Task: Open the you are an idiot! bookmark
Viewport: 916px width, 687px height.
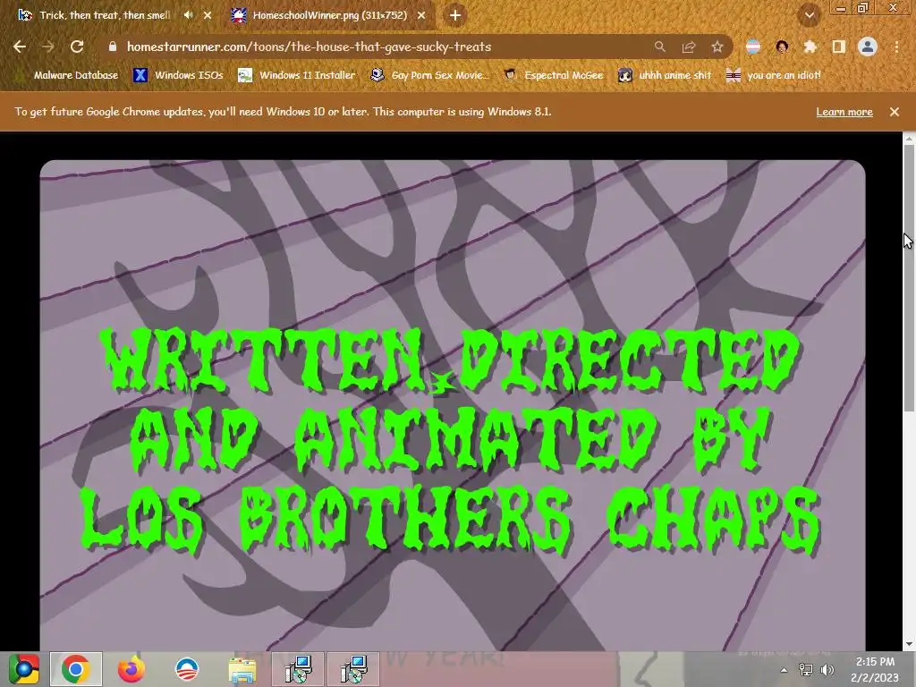Action: [x=774, y=75]
